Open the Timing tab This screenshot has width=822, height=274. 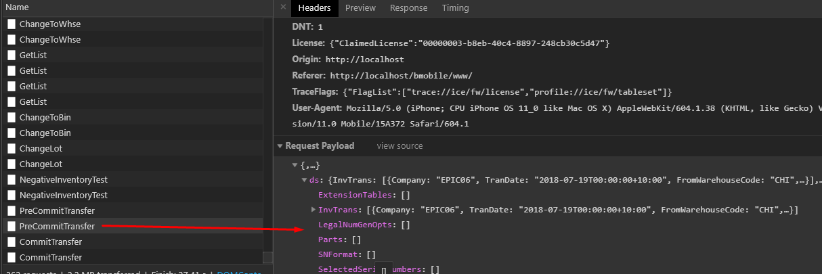tap(455, 8)
